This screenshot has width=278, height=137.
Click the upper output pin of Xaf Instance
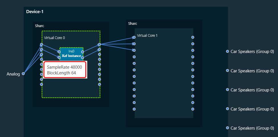coord(83,52)
